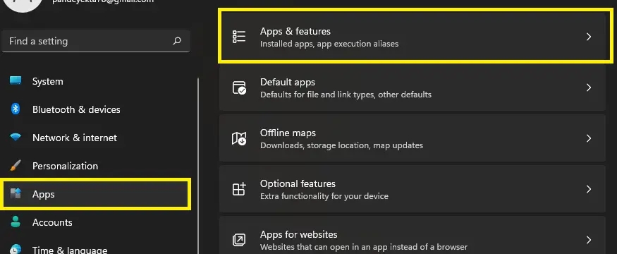617x254 pixels.
Task: Click the Network wifi icon
Action: coord(16,137)
